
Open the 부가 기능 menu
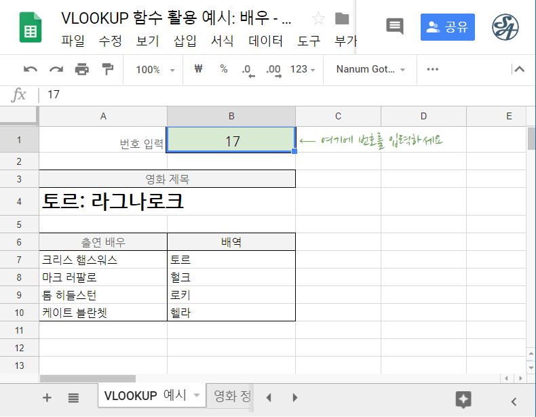click(345, 41)
